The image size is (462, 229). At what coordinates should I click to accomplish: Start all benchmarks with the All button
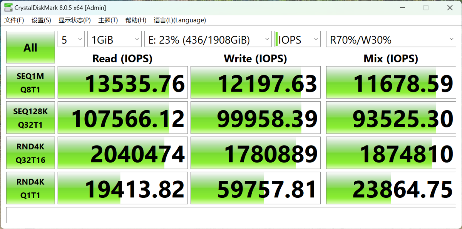(x=30, y=47)
